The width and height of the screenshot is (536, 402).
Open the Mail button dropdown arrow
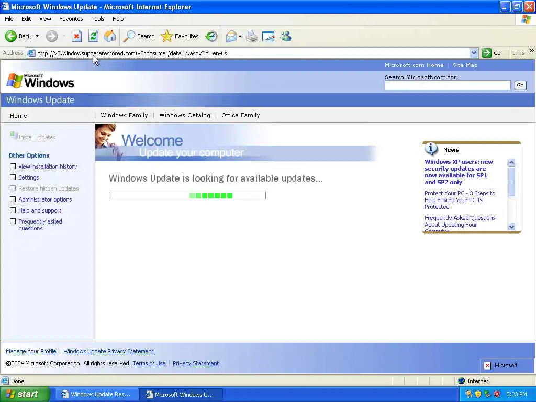coord(240,36)
